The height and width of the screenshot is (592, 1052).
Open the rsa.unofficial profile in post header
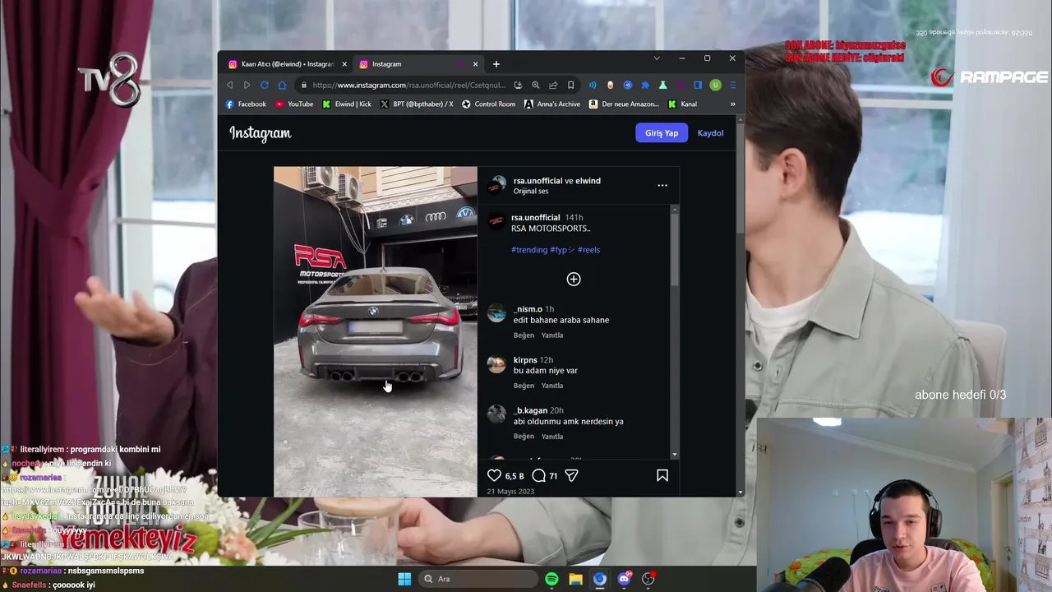pyautogui.click(x=538, y=181)
